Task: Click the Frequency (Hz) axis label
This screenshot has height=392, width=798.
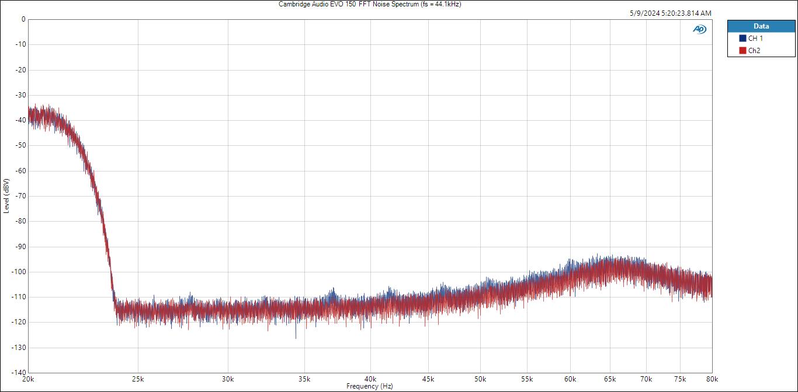Action: click(x=370, y=386)
